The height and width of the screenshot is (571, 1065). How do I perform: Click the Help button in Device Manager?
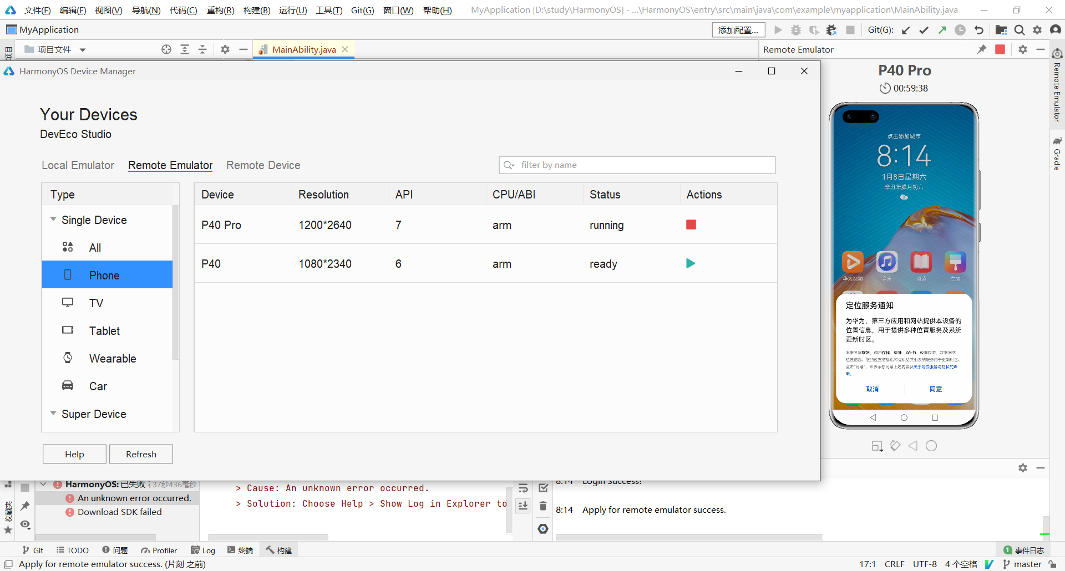pyautogui.click(x=74, y=454)
